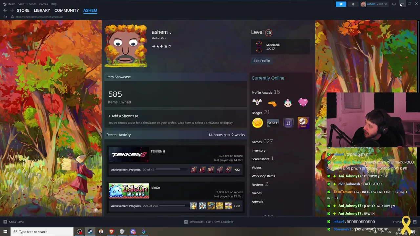Image resolution: width=420 pixels, height=236 pixels.
Task: Open the Games 627 link
Action: click(x=262, y=142)
